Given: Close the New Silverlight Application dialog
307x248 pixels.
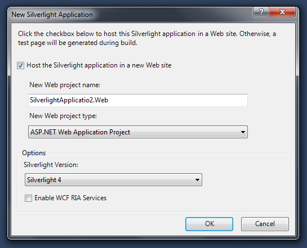Looking at the screenshot, I should click(x=282, y=12).
